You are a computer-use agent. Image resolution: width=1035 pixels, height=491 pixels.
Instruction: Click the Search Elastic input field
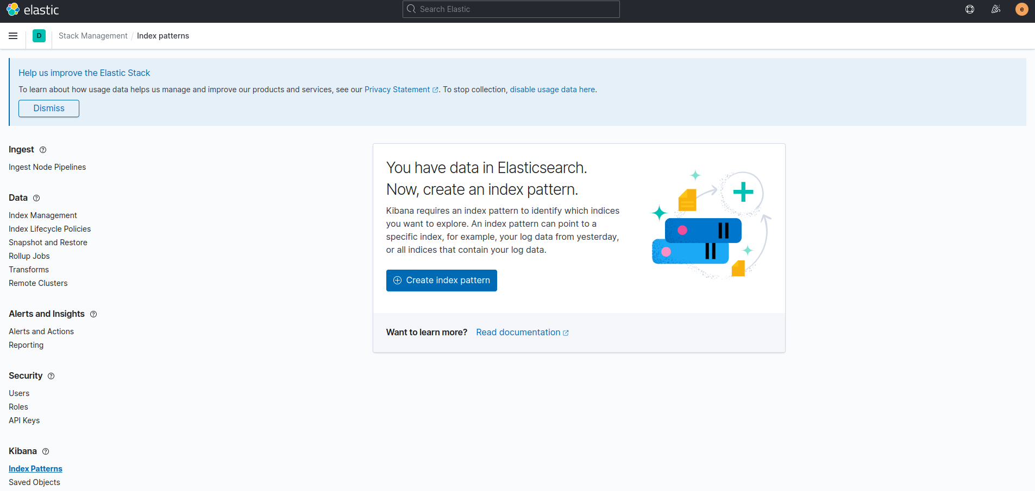tap(511, 9)
